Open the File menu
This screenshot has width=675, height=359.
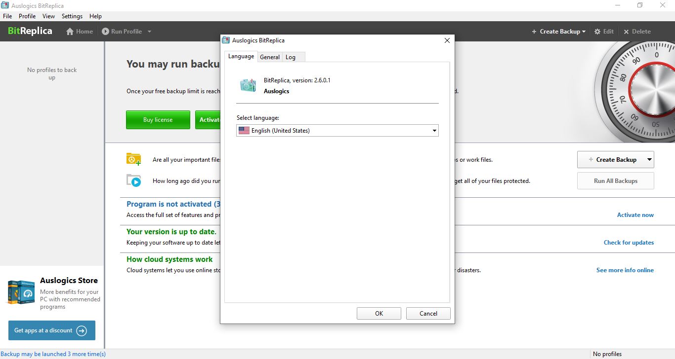(7, 16)
